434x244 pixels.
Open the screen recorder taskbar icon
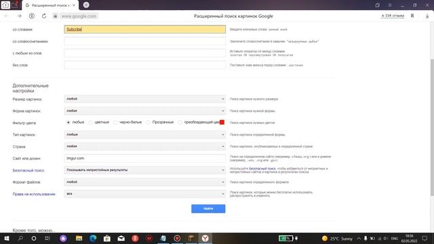177,238
